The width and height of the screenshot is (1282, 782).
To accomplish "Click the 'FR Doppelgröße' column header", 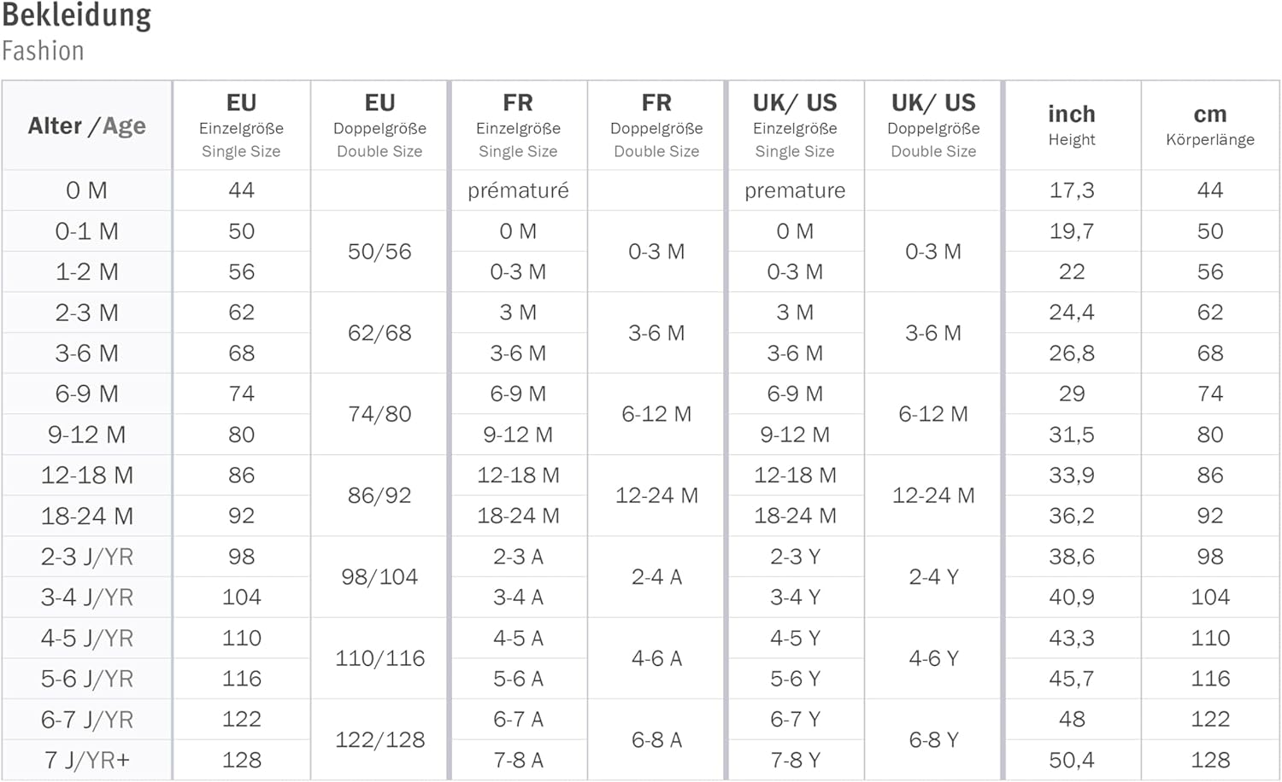I will [656, 125].
